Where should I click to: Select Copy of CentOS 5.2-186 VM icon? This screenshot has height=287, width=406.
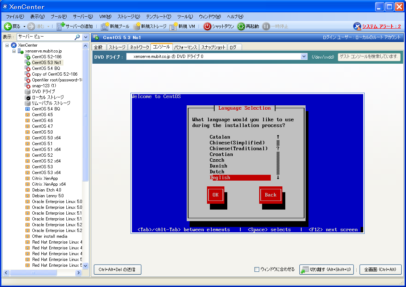[28, 74]
